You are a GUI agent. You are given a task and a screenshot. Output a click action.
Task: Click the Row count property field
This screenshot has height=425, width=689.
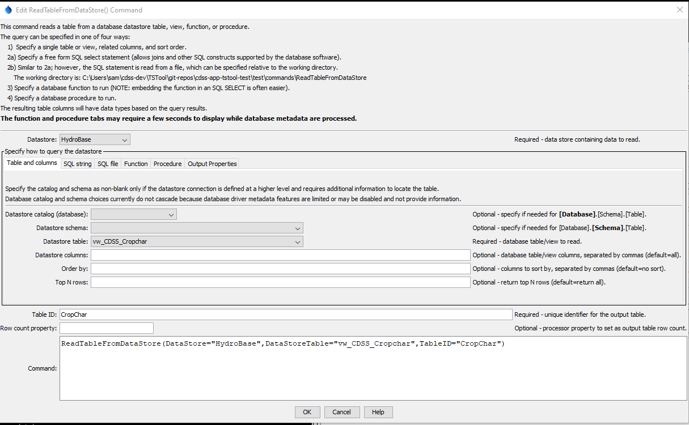pyautogui.click(x=107, y=328)
